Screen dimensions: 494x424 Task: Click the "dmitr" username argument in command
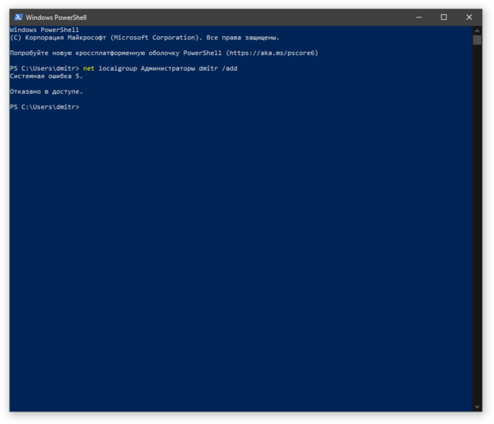[x=209, y=68]
